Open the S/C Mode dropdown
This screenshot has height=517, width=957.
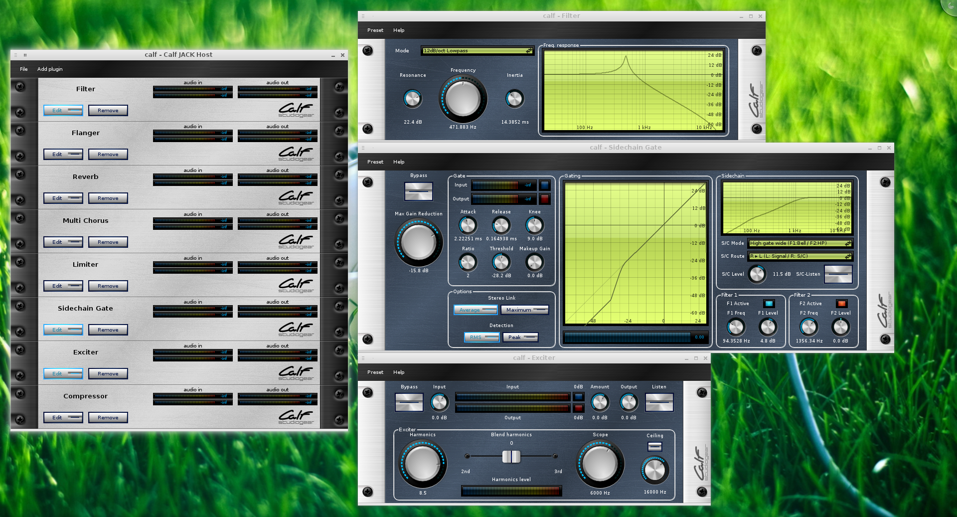[800, 243]
